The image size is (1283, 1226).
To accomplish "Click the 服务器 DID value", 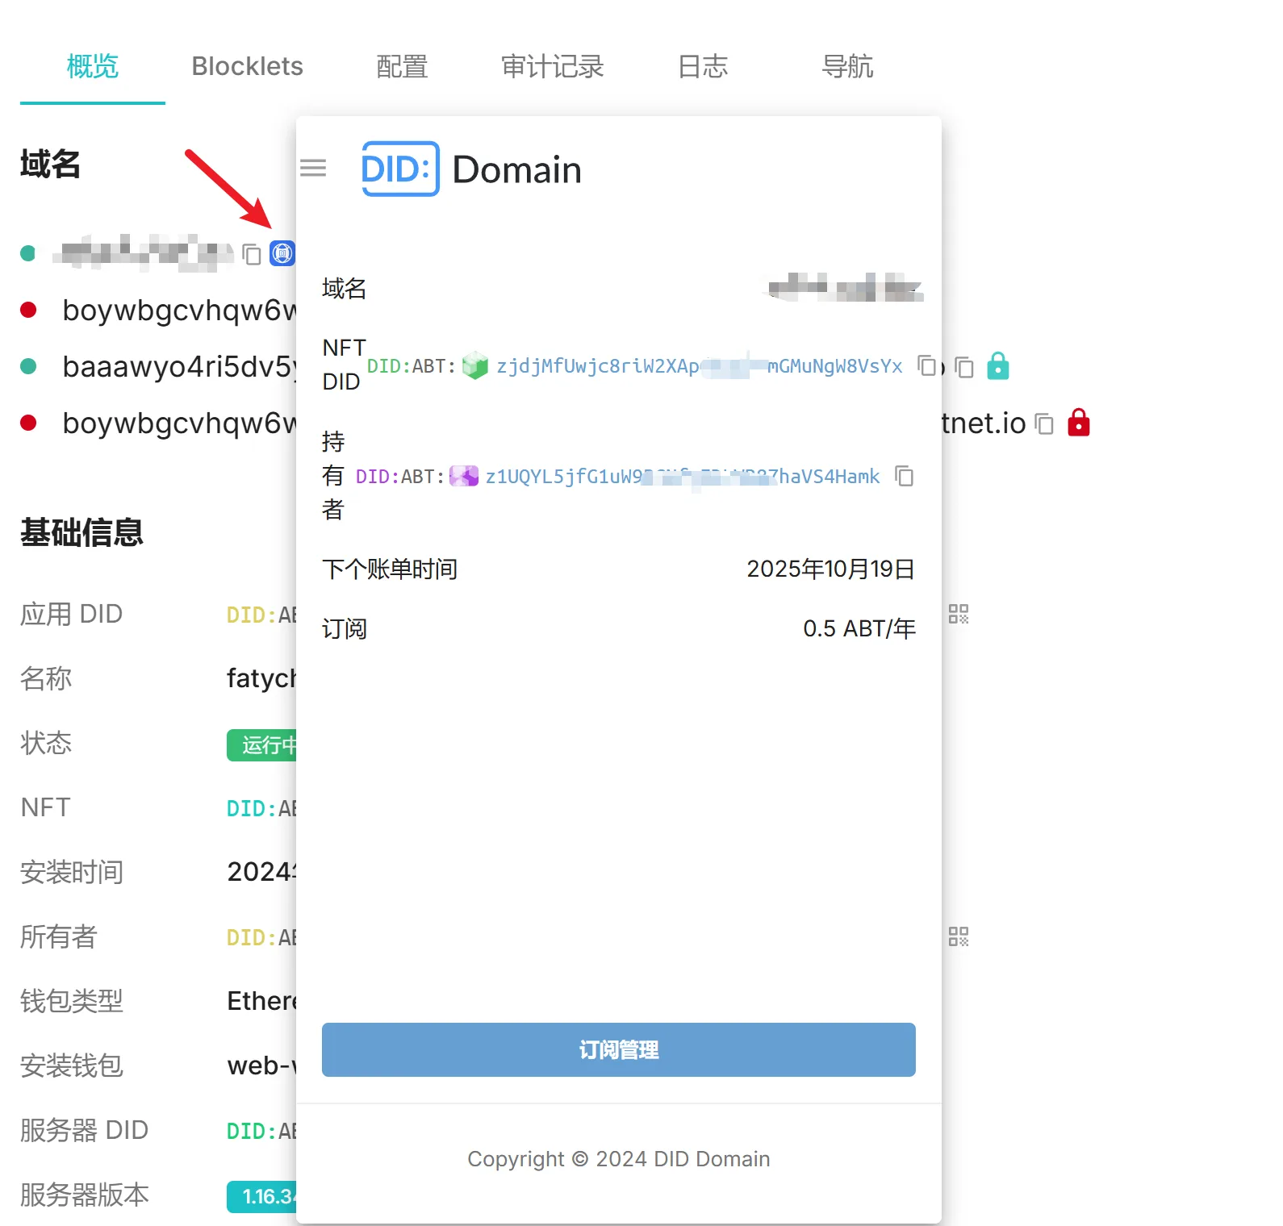I will pos(261,1132).
